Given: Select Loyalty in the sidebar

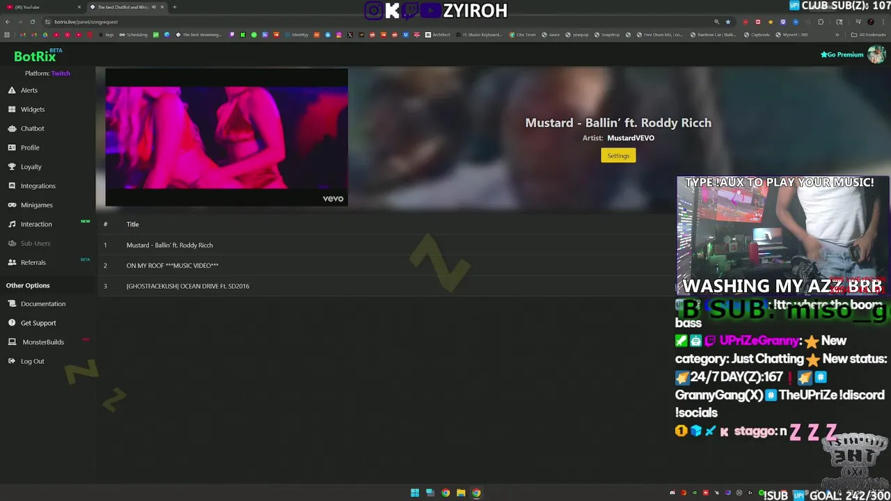Looking at the screenshot, I should [x=31, y=167].
